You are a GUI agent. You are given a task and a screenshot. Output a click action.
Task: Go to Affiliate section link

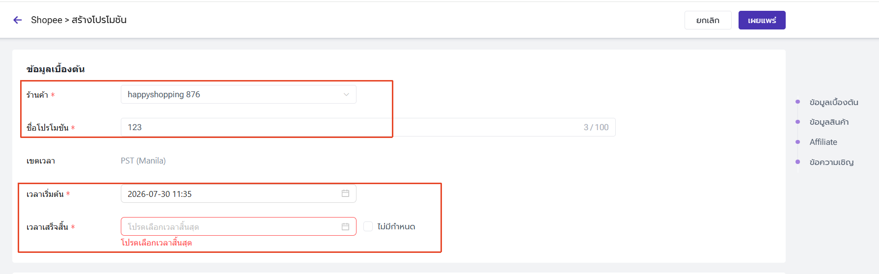point(824,142)
